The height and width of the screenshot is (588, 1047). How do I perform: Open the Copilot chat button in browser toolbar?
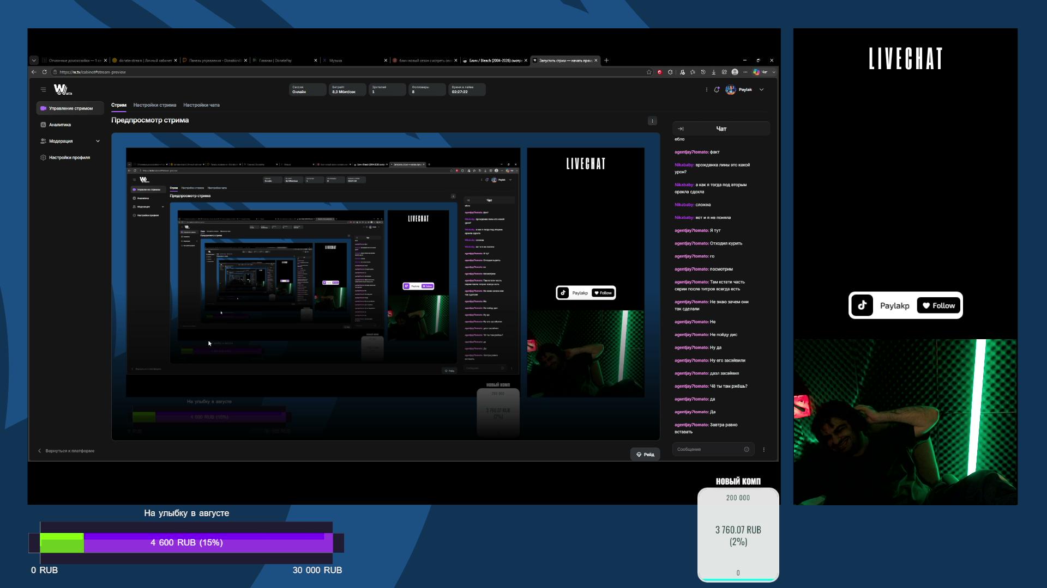click(x=760, y=72)
